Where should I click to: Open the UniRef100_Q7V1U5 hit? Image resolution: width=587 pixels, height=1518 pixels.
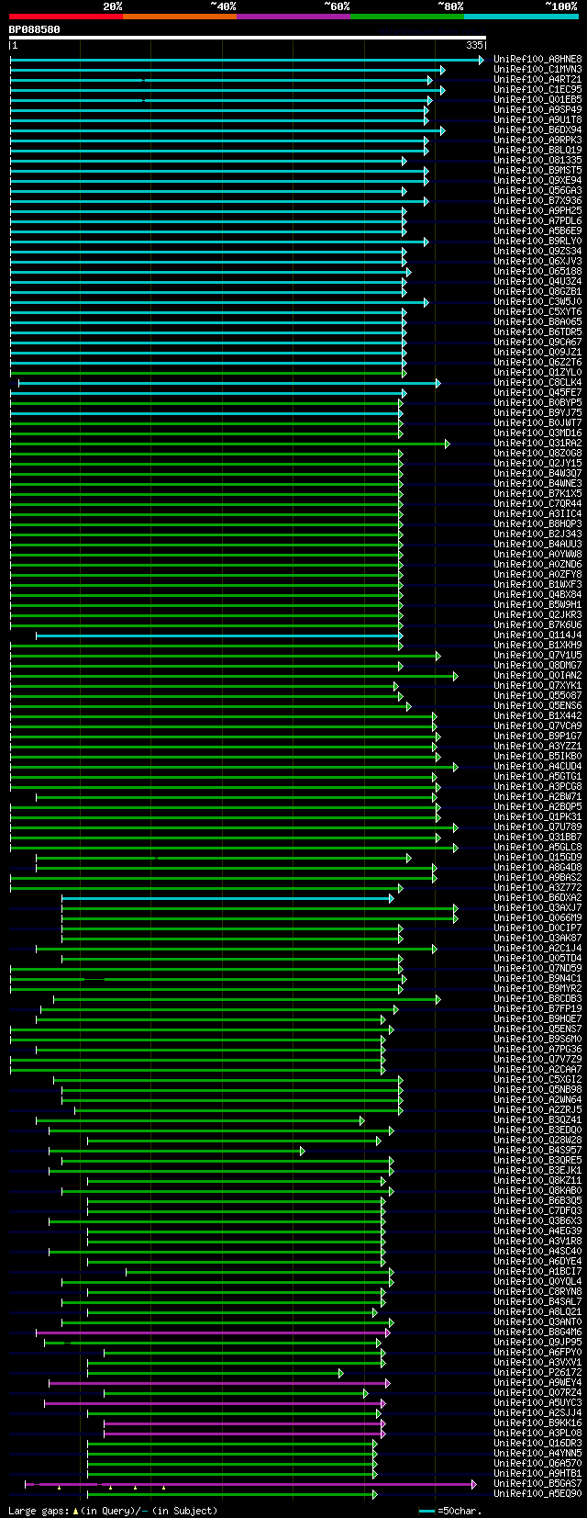537,655
